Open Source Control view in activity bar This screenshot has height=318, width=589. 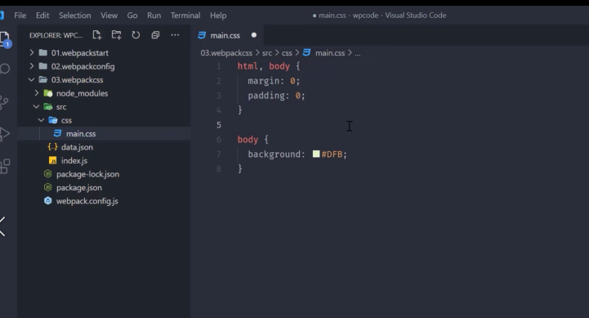pos(4,102)
